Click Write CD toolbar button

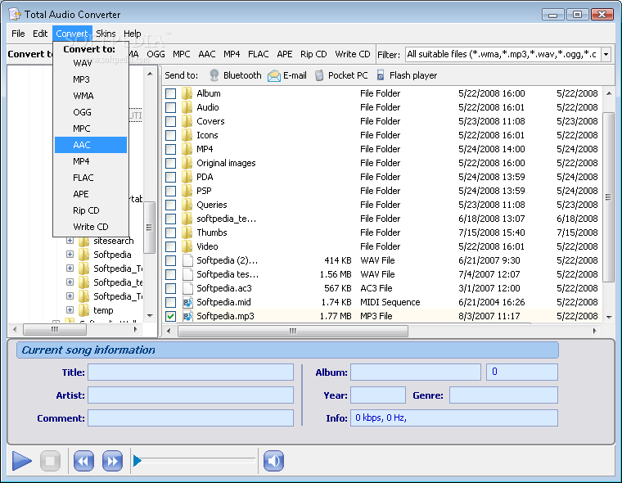pyautogui.click(x=352, y=54)
